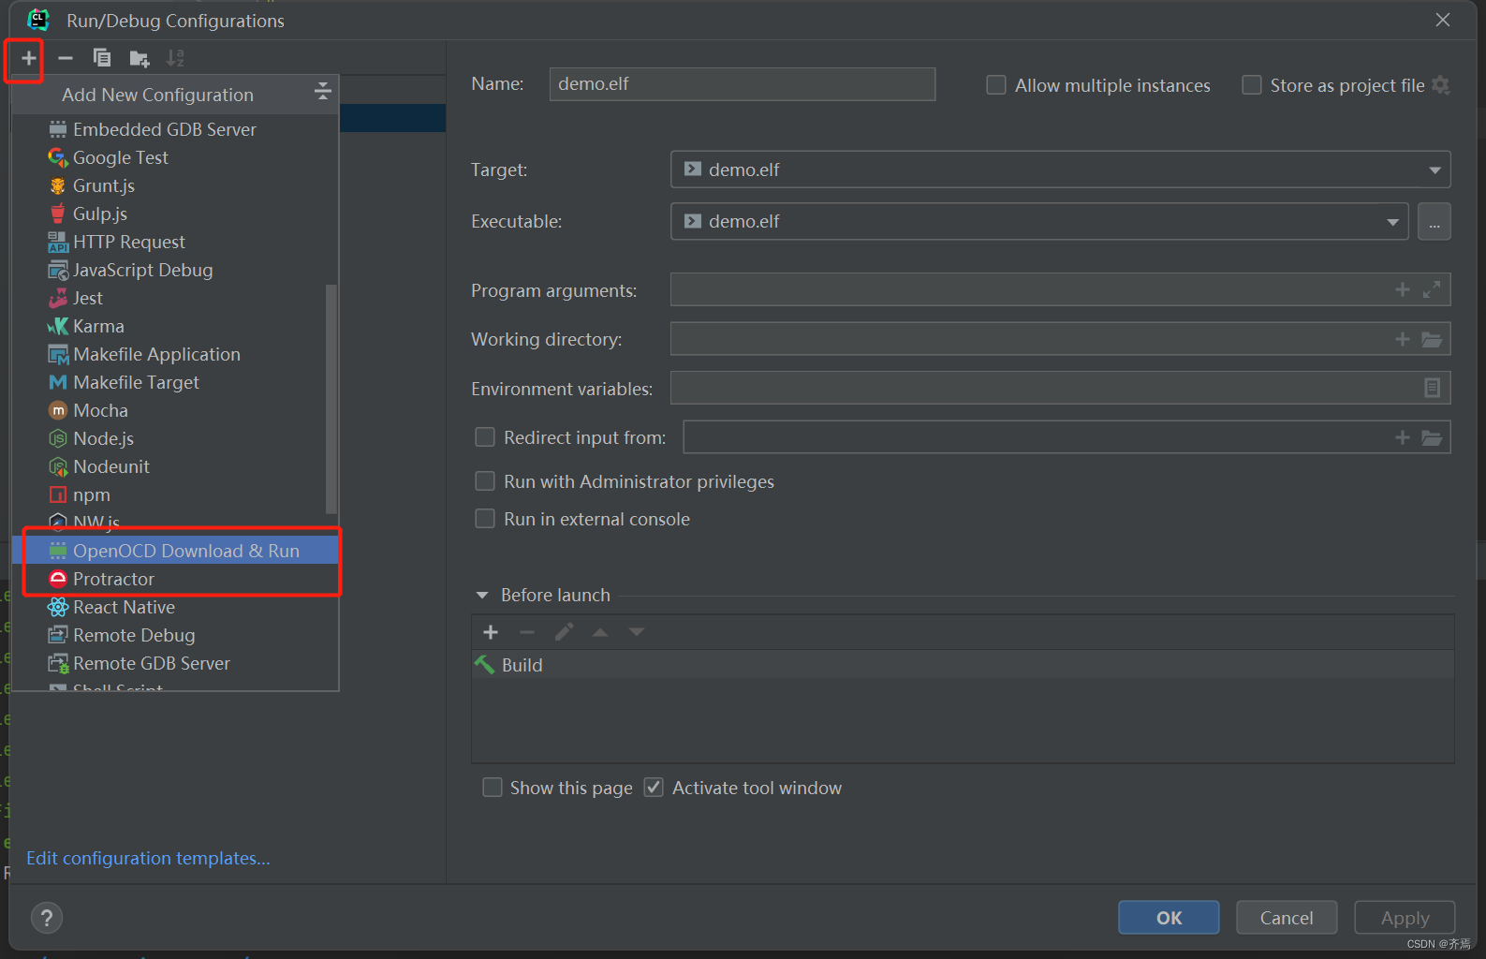The width and height of the screenshot is (1486, 959).
Task: Click the Move into new folder icon
Action: tap(140, 59)
